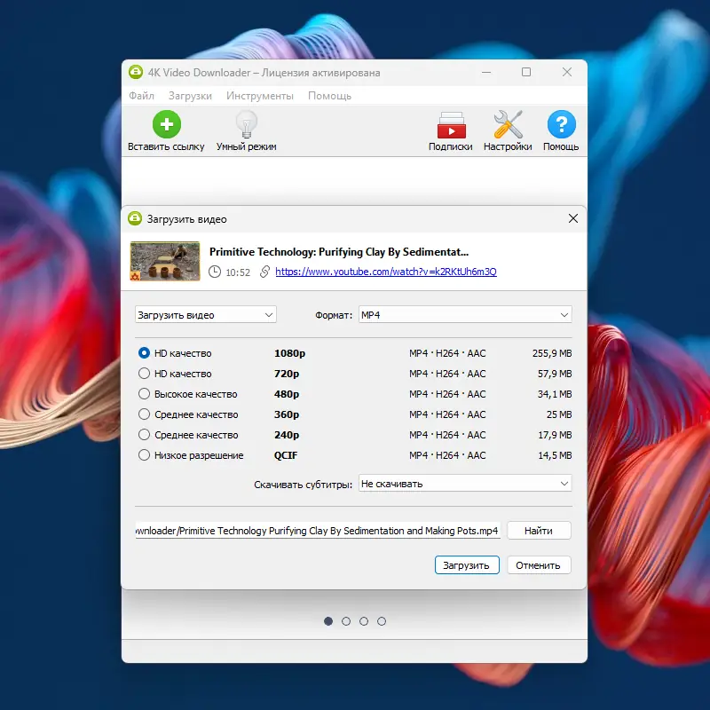Choose Среднее качество 360p

pyautogui.click(x=144, y=414)
